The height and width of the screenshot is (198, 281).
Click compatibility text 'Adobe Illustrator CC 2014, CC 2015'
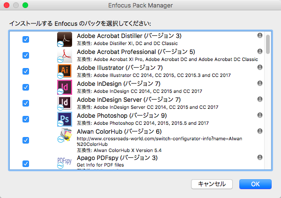(x=162, y=75)
